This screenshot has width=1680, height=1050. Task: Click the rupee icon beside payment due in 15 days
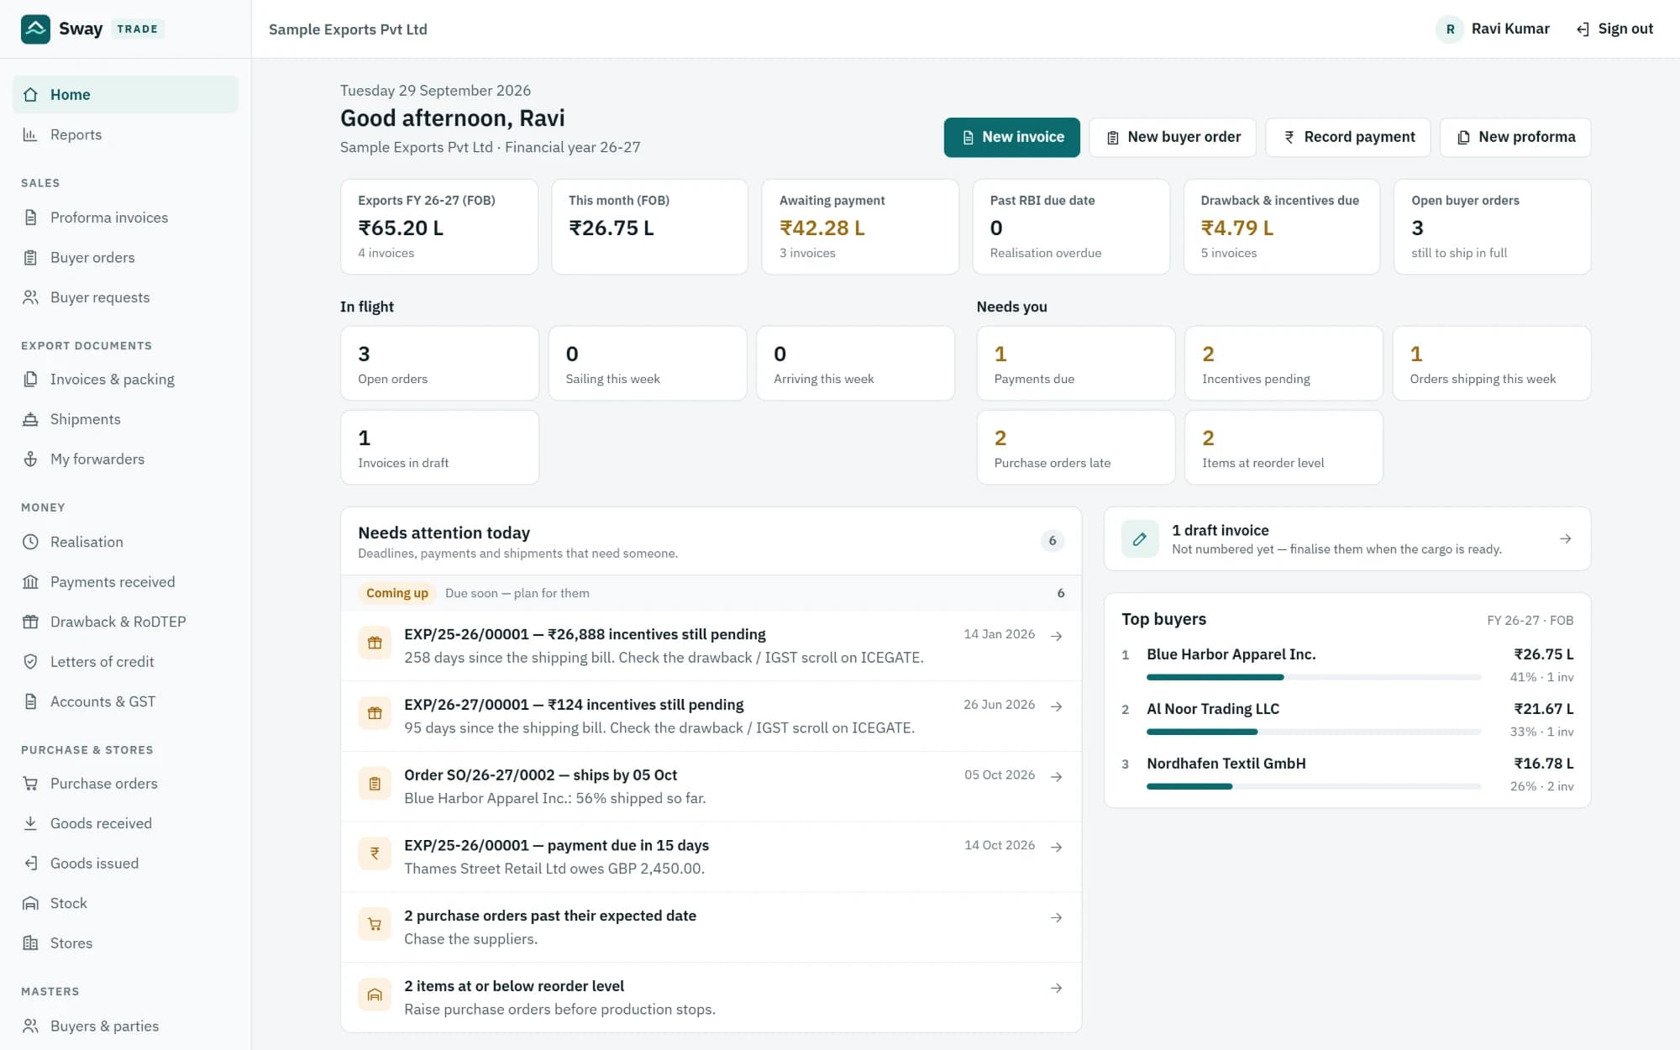click(375, 853)
